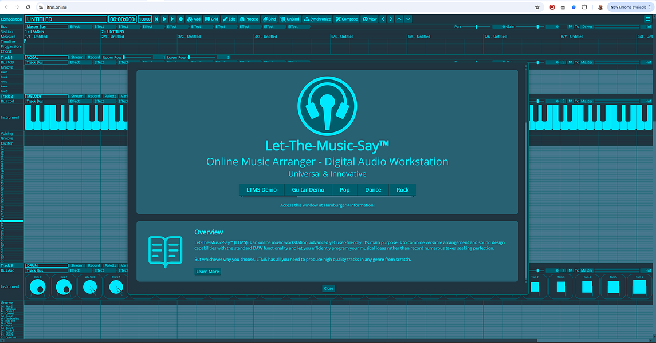Click the left arrow navigation icon

pos(383,19)
